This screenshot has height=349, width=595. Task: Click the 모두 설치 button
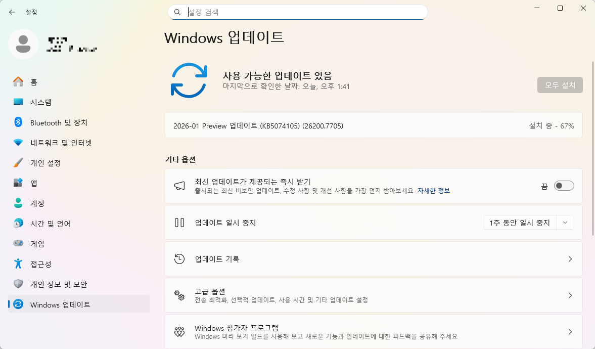click(560, 85)
